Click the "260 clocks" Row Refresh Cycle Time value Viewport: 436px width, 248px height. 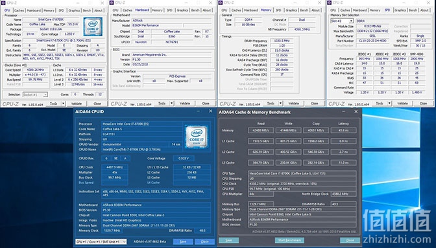[x=282, y=70]
